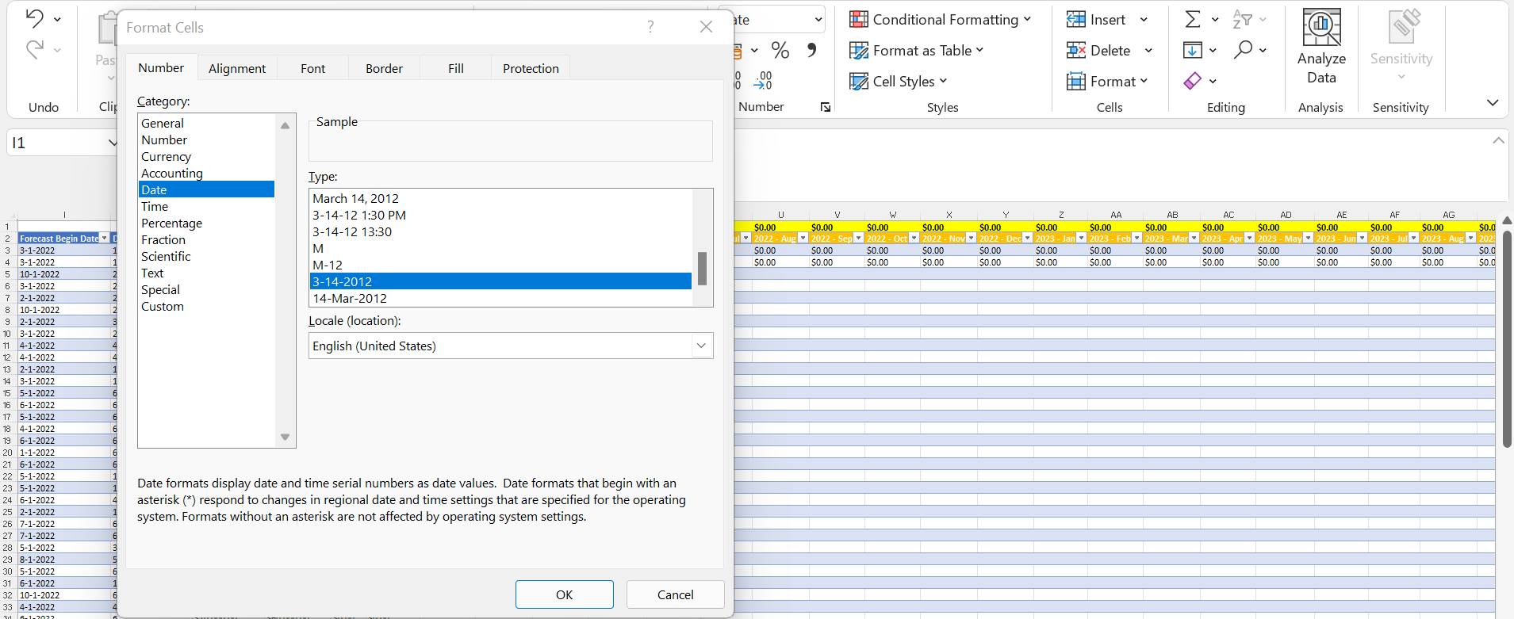Click the Decrease Decimal icon
The width and height of the screenshot is (1514, 619).
tap(762, 80)
